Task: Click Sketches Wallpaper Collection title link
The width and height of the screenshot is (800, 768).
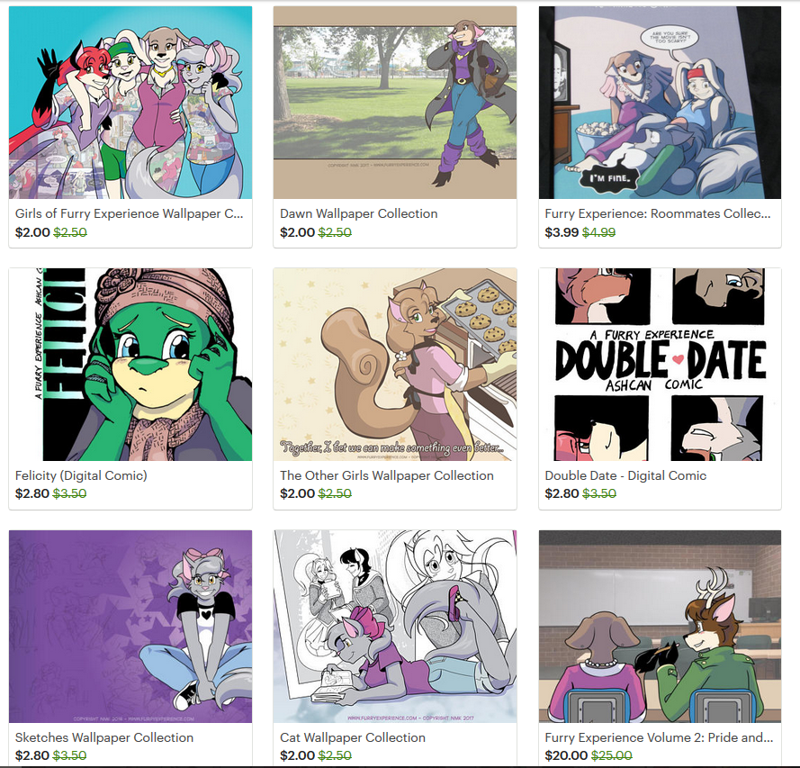Action: 104,737
